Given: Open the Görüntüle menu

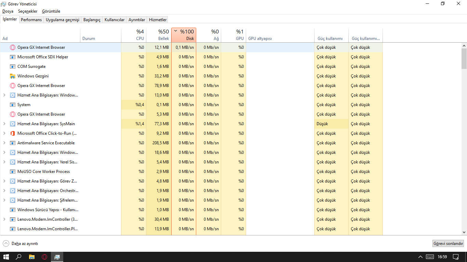Looking at the screenshot, I should 51,11.
